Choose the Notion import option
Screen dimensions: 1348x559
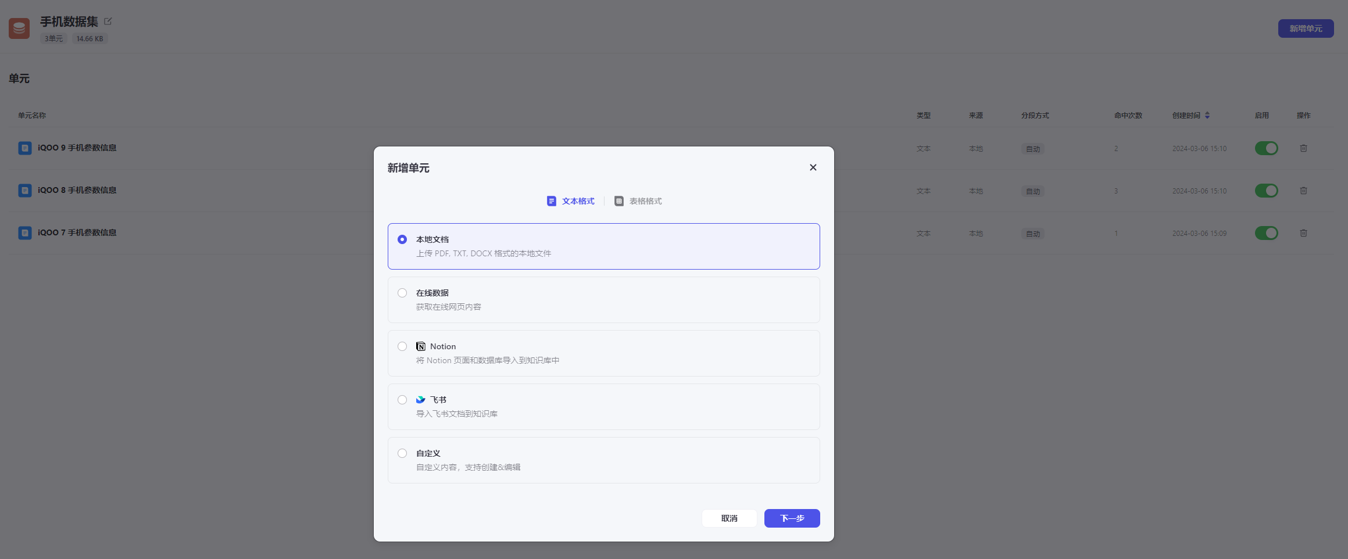coord(402,346)
